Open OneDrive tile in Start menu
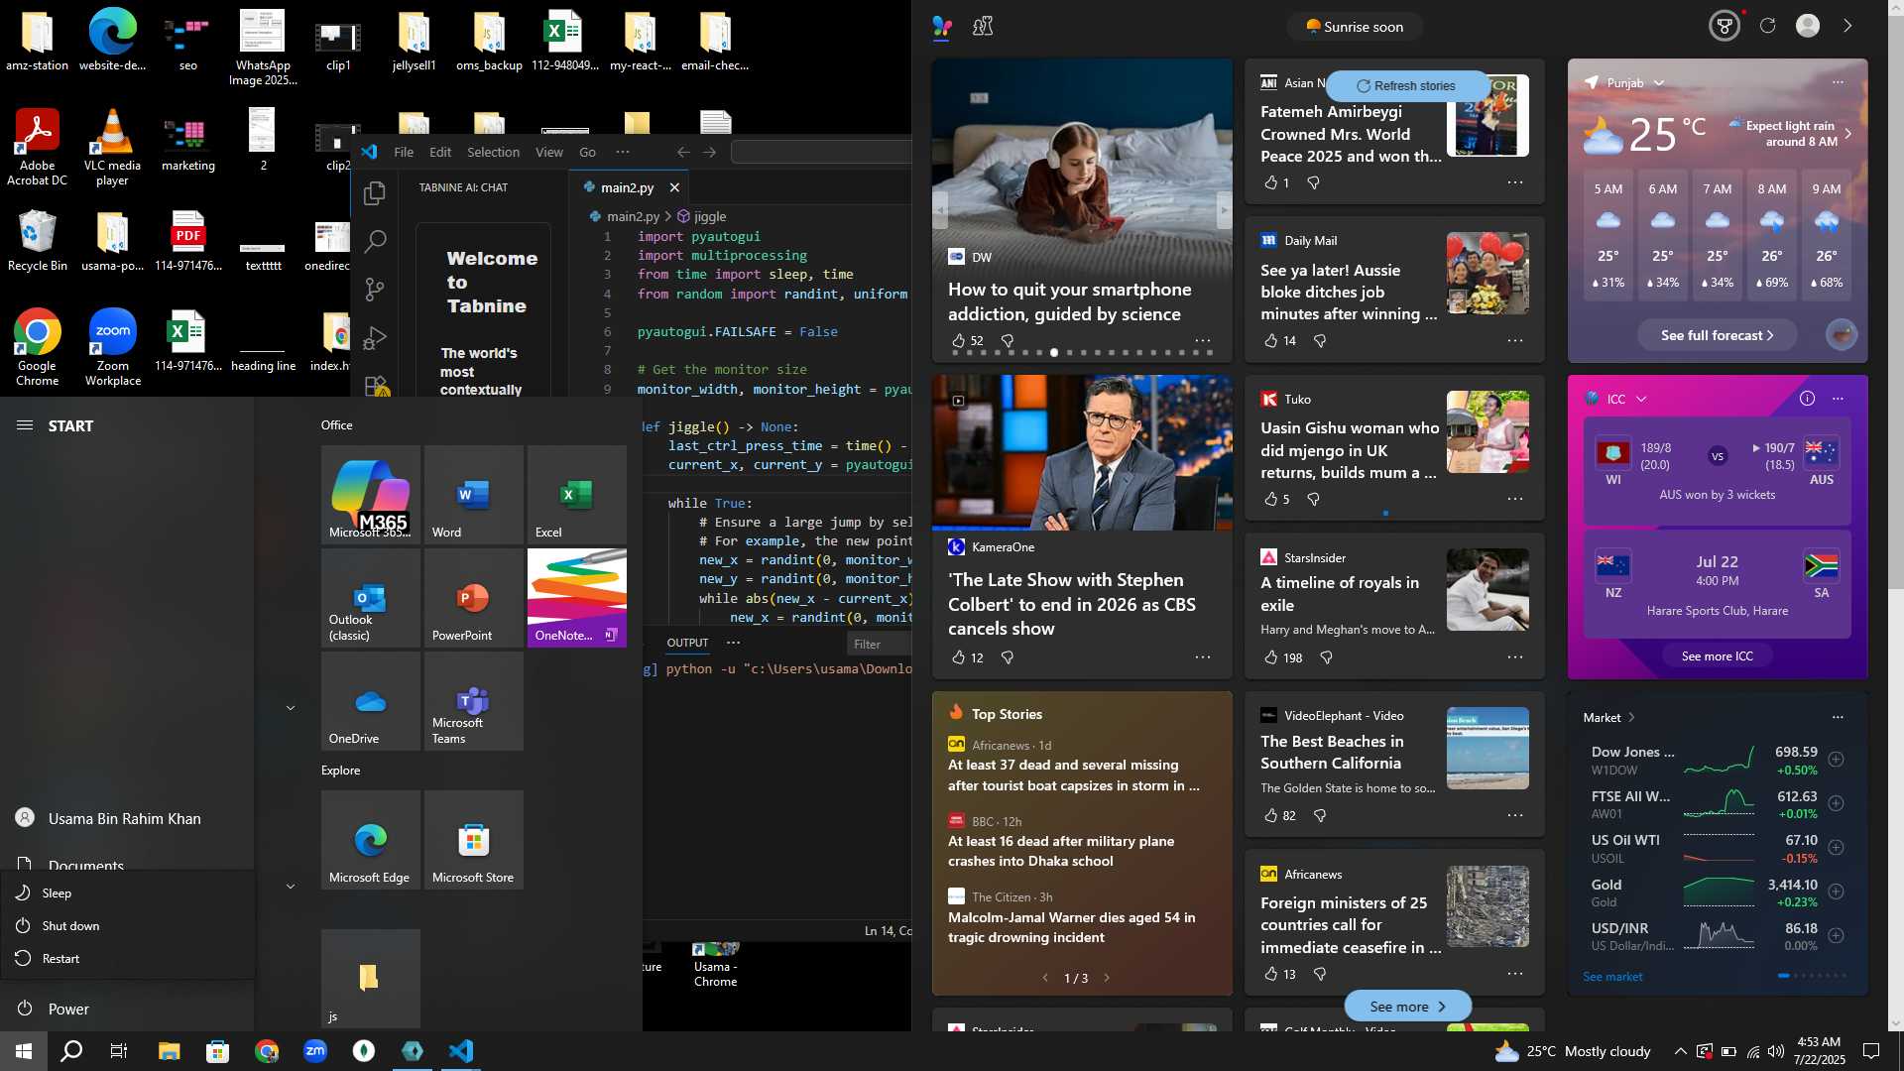This screenshot has width=1904, height=1071. click(x=370, y=701)
